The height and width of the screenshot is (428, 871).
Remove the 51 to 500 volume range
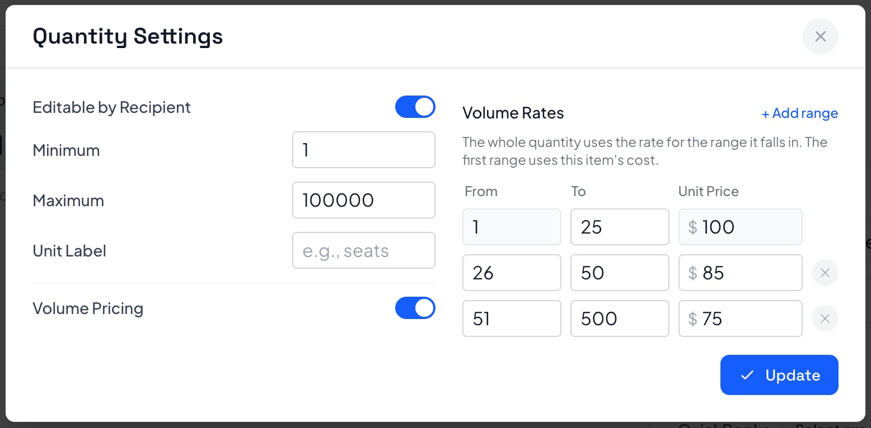[x=825, y=318]
